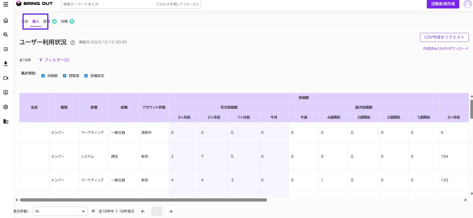Go to the Home sidebar icon
The height and width of the screenshot is (218, 473).
tap(6, 20)
